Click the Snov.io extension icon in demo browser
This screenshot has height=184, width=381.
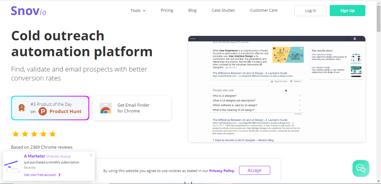pyautogui.click(x=355, y=39)
